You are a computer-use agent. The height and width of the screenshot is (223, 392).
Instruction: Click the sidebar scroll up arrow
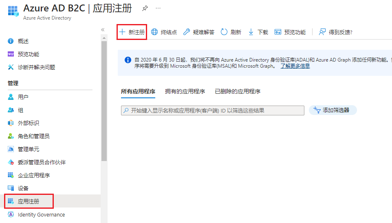point(104,38)
